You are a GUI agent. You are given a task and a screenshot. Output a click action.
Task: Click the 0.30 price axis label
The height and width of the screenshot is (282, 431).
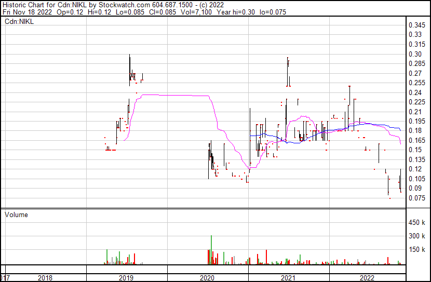[x=415, y=54]
